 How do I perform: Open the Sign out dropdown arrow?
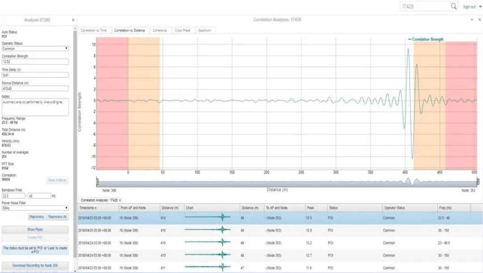[480, 6]
